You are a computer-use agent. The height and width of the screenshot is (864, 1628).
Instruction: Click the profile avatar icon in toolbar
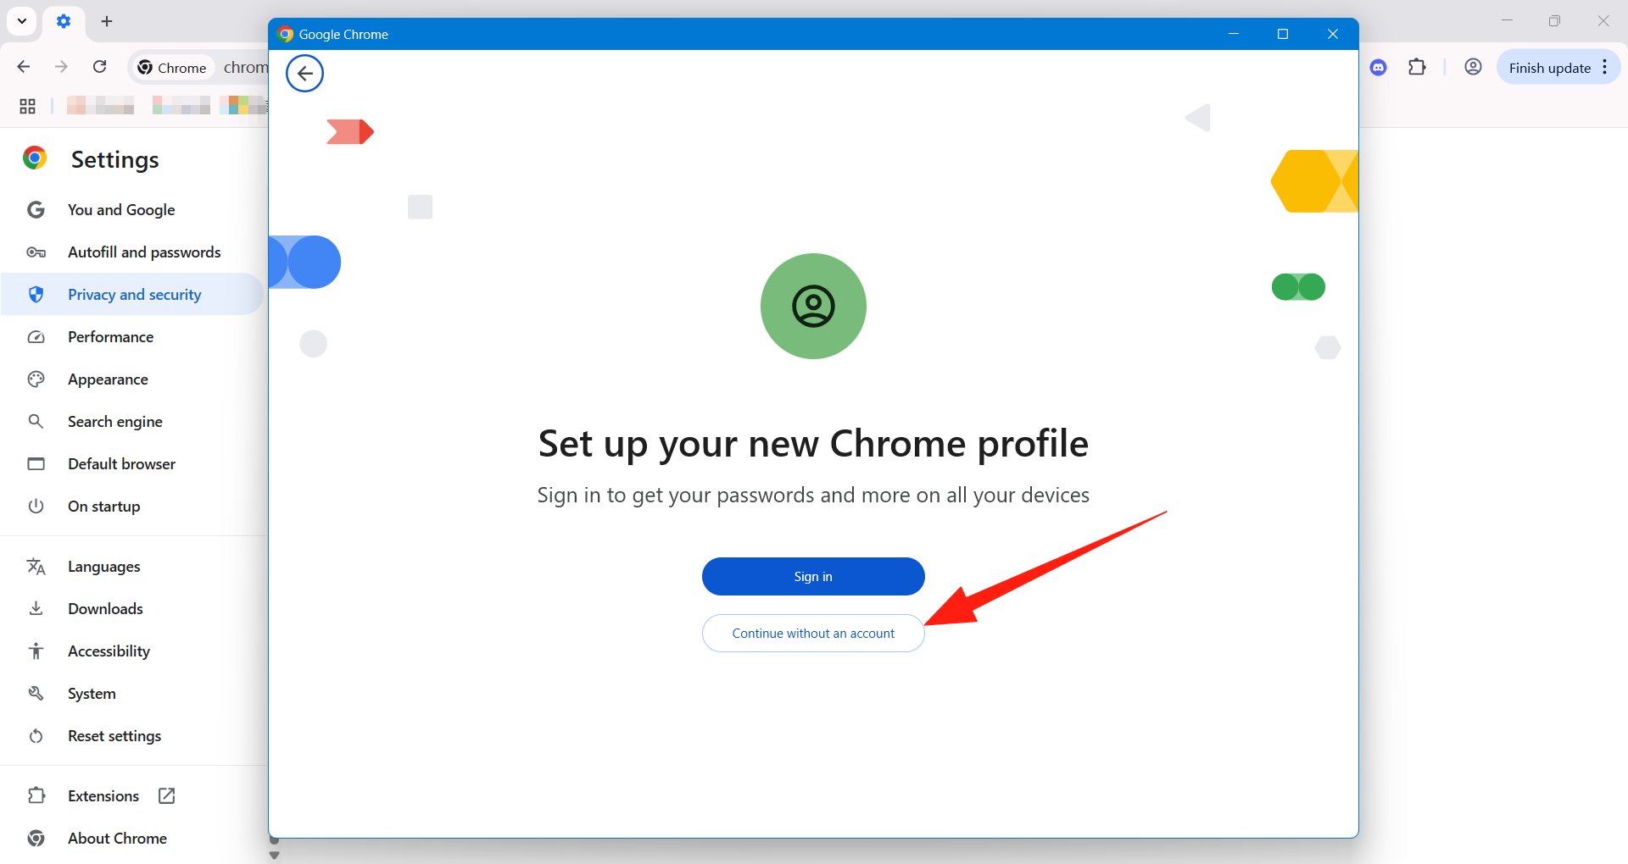pos(1473,68)
